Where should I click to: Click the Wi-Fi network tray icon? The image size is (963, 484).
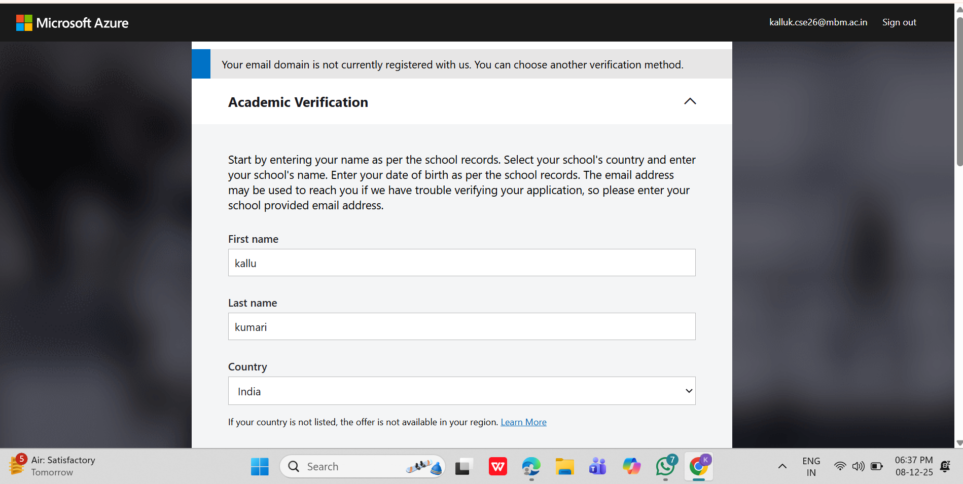click(840, 466)
